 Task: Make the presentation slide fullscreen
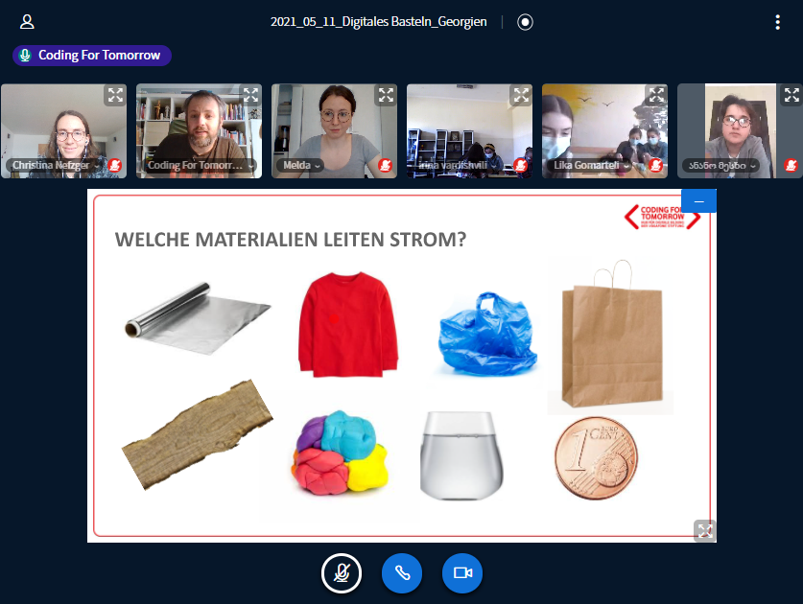[x=704, y=530]
